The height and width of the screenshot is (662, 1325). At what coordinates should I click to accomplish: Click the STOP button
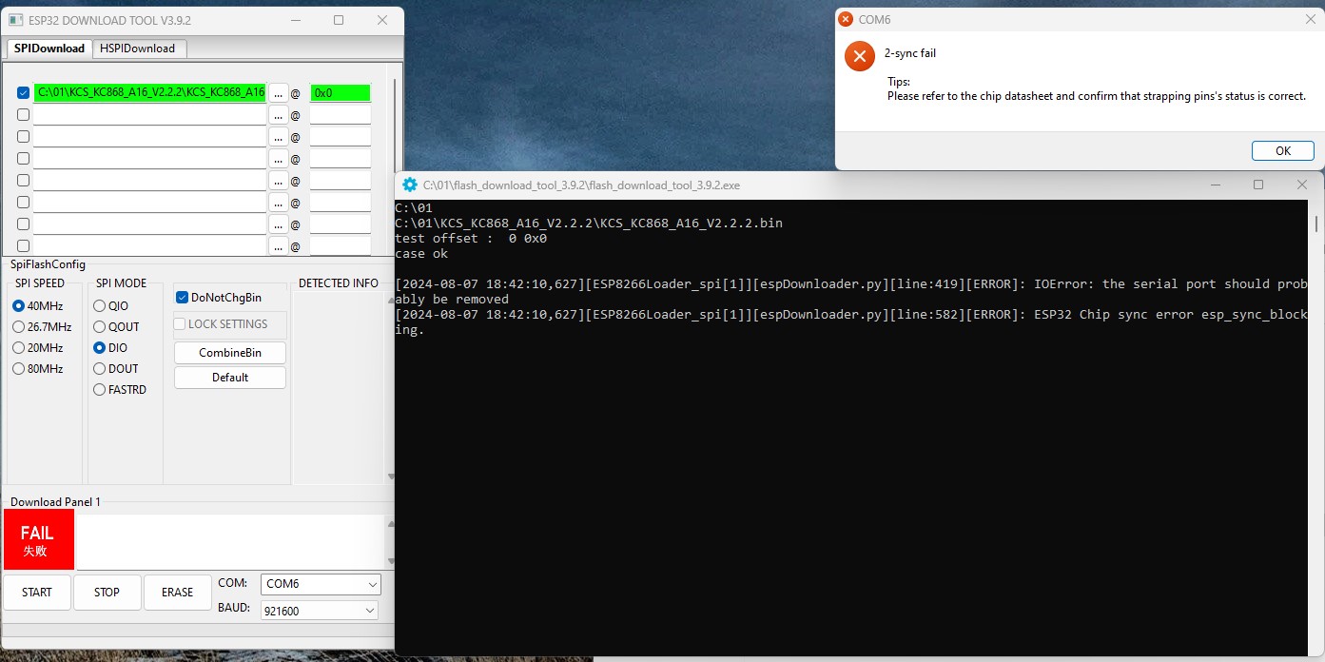click(x=107, y=593)
